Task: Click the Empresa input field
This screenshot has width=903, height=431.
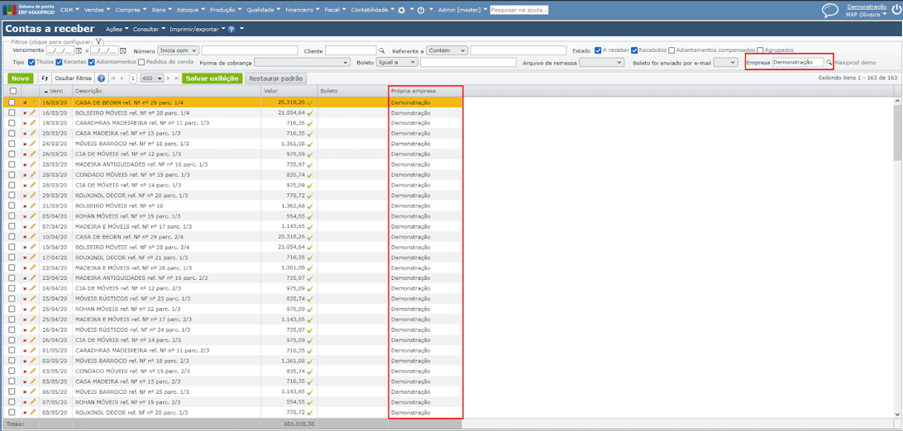Action: [x=798, y=61]
